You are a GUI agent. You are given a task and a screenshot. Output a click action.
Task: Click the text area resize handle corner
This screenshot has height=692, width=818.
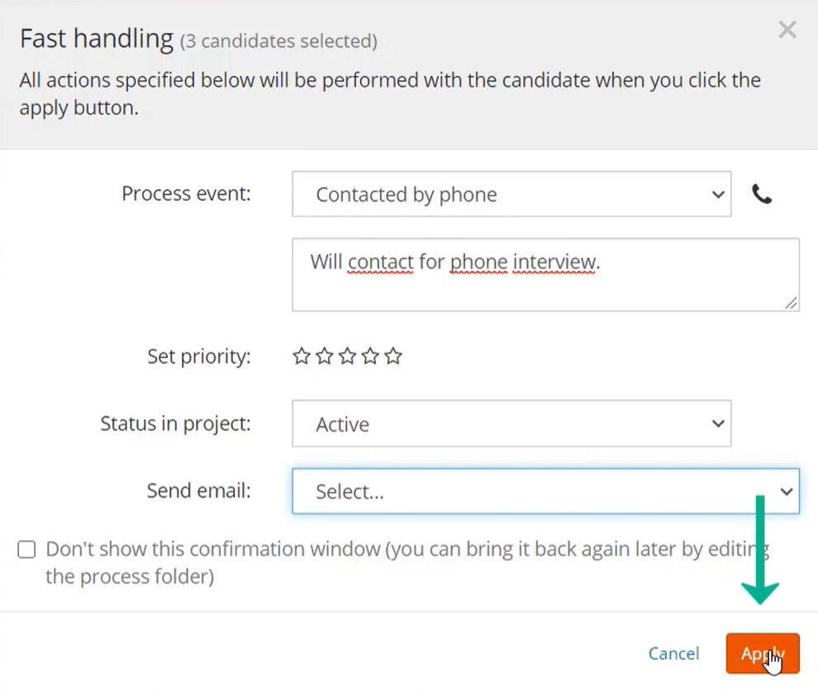tap(792, 303)
